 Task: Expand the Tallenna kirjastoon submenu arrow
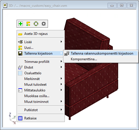pos(61,53)
